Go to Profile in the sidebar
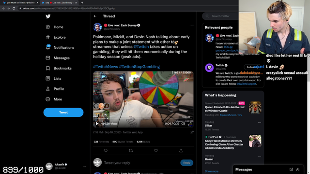This screenshot has height=174, width=310. pyautogui.click(x=55, y=89)
